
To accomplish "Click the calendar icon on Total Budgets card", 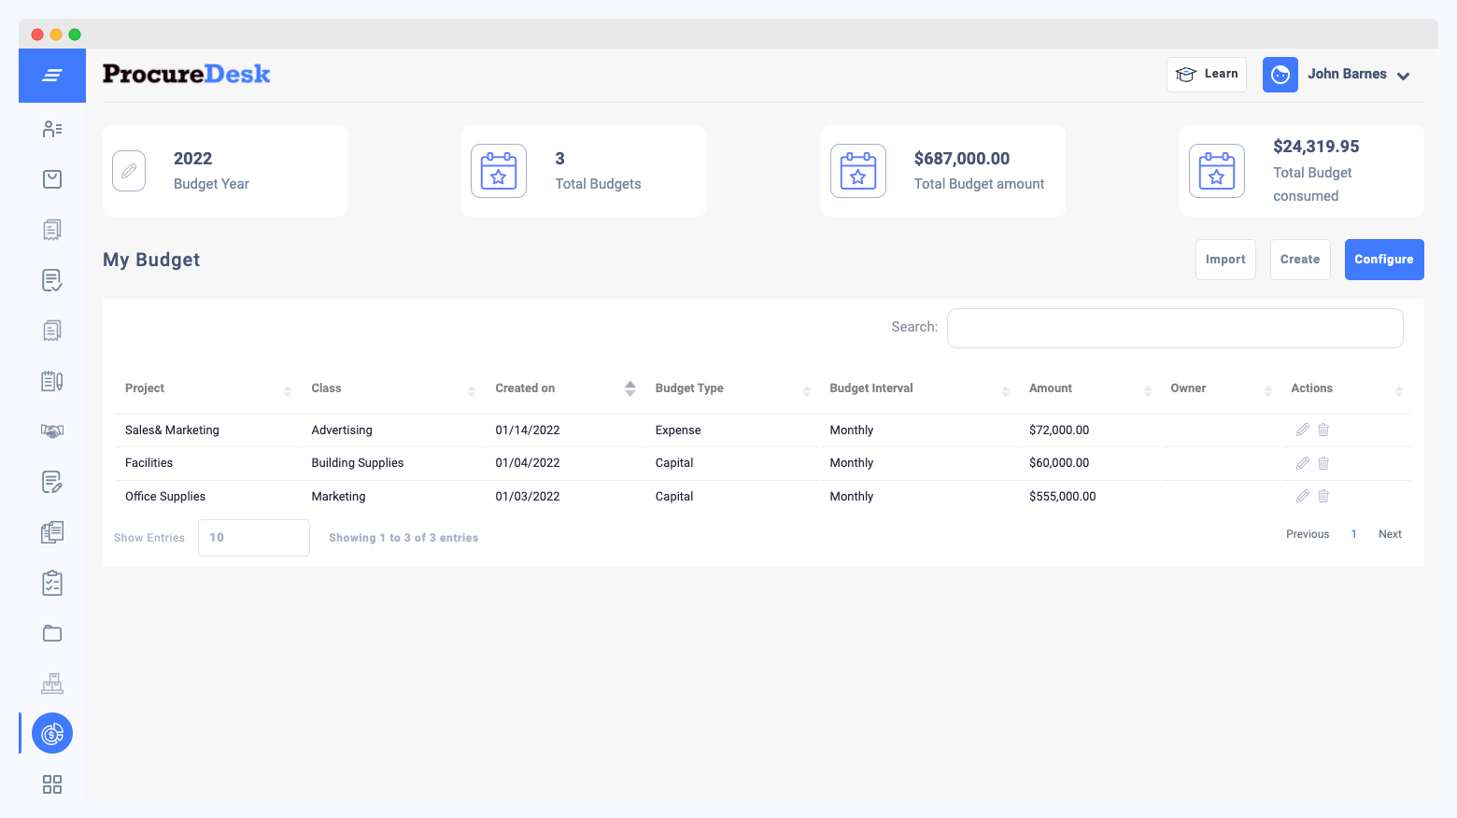I will (498, 170).
